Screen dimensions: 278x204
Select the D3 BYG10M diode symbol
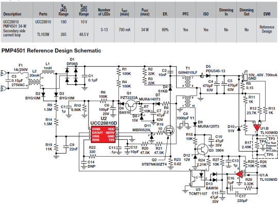56,95
